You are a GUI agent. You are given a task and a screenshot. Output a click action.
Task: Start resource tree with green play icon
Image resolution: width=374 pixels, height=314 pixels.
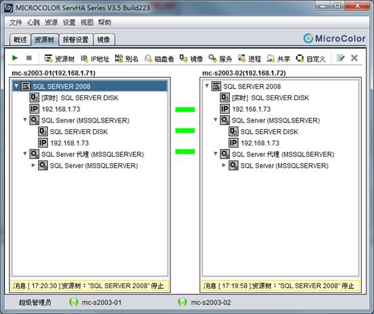coord(15,58)
